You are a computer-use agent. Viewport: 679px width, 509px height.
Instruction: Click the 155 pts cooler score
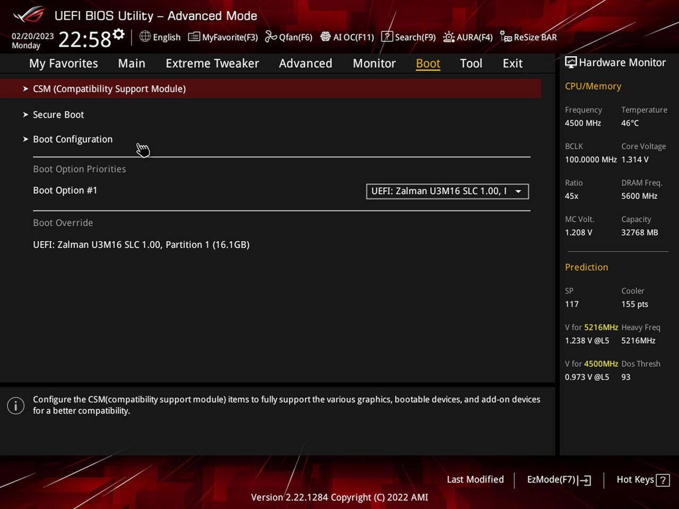point(635,304)
